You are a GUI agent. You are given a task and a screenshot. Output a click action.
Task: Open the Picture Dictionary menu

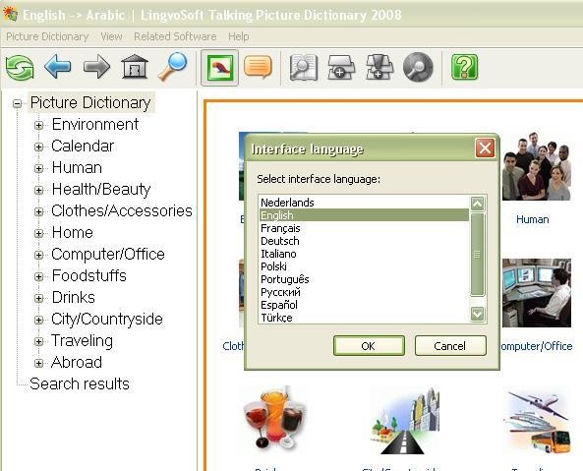coord(47,36)
